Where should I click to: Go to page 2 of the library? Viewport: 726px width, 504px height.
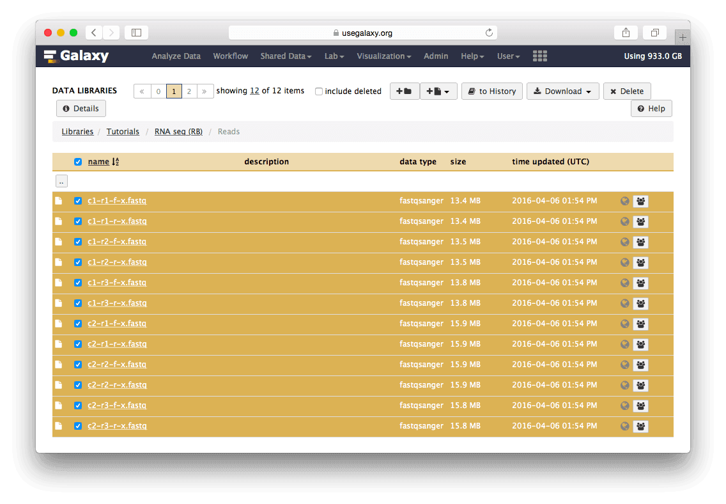pos(189,91)
